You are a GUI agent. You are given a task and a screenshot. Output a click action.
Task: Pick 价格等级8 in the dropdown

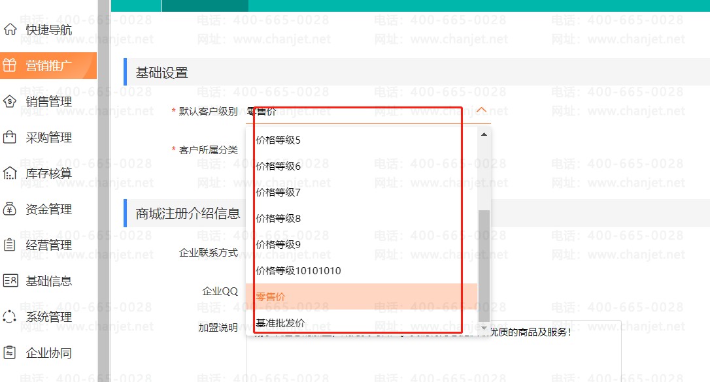(x=362, y=219)
